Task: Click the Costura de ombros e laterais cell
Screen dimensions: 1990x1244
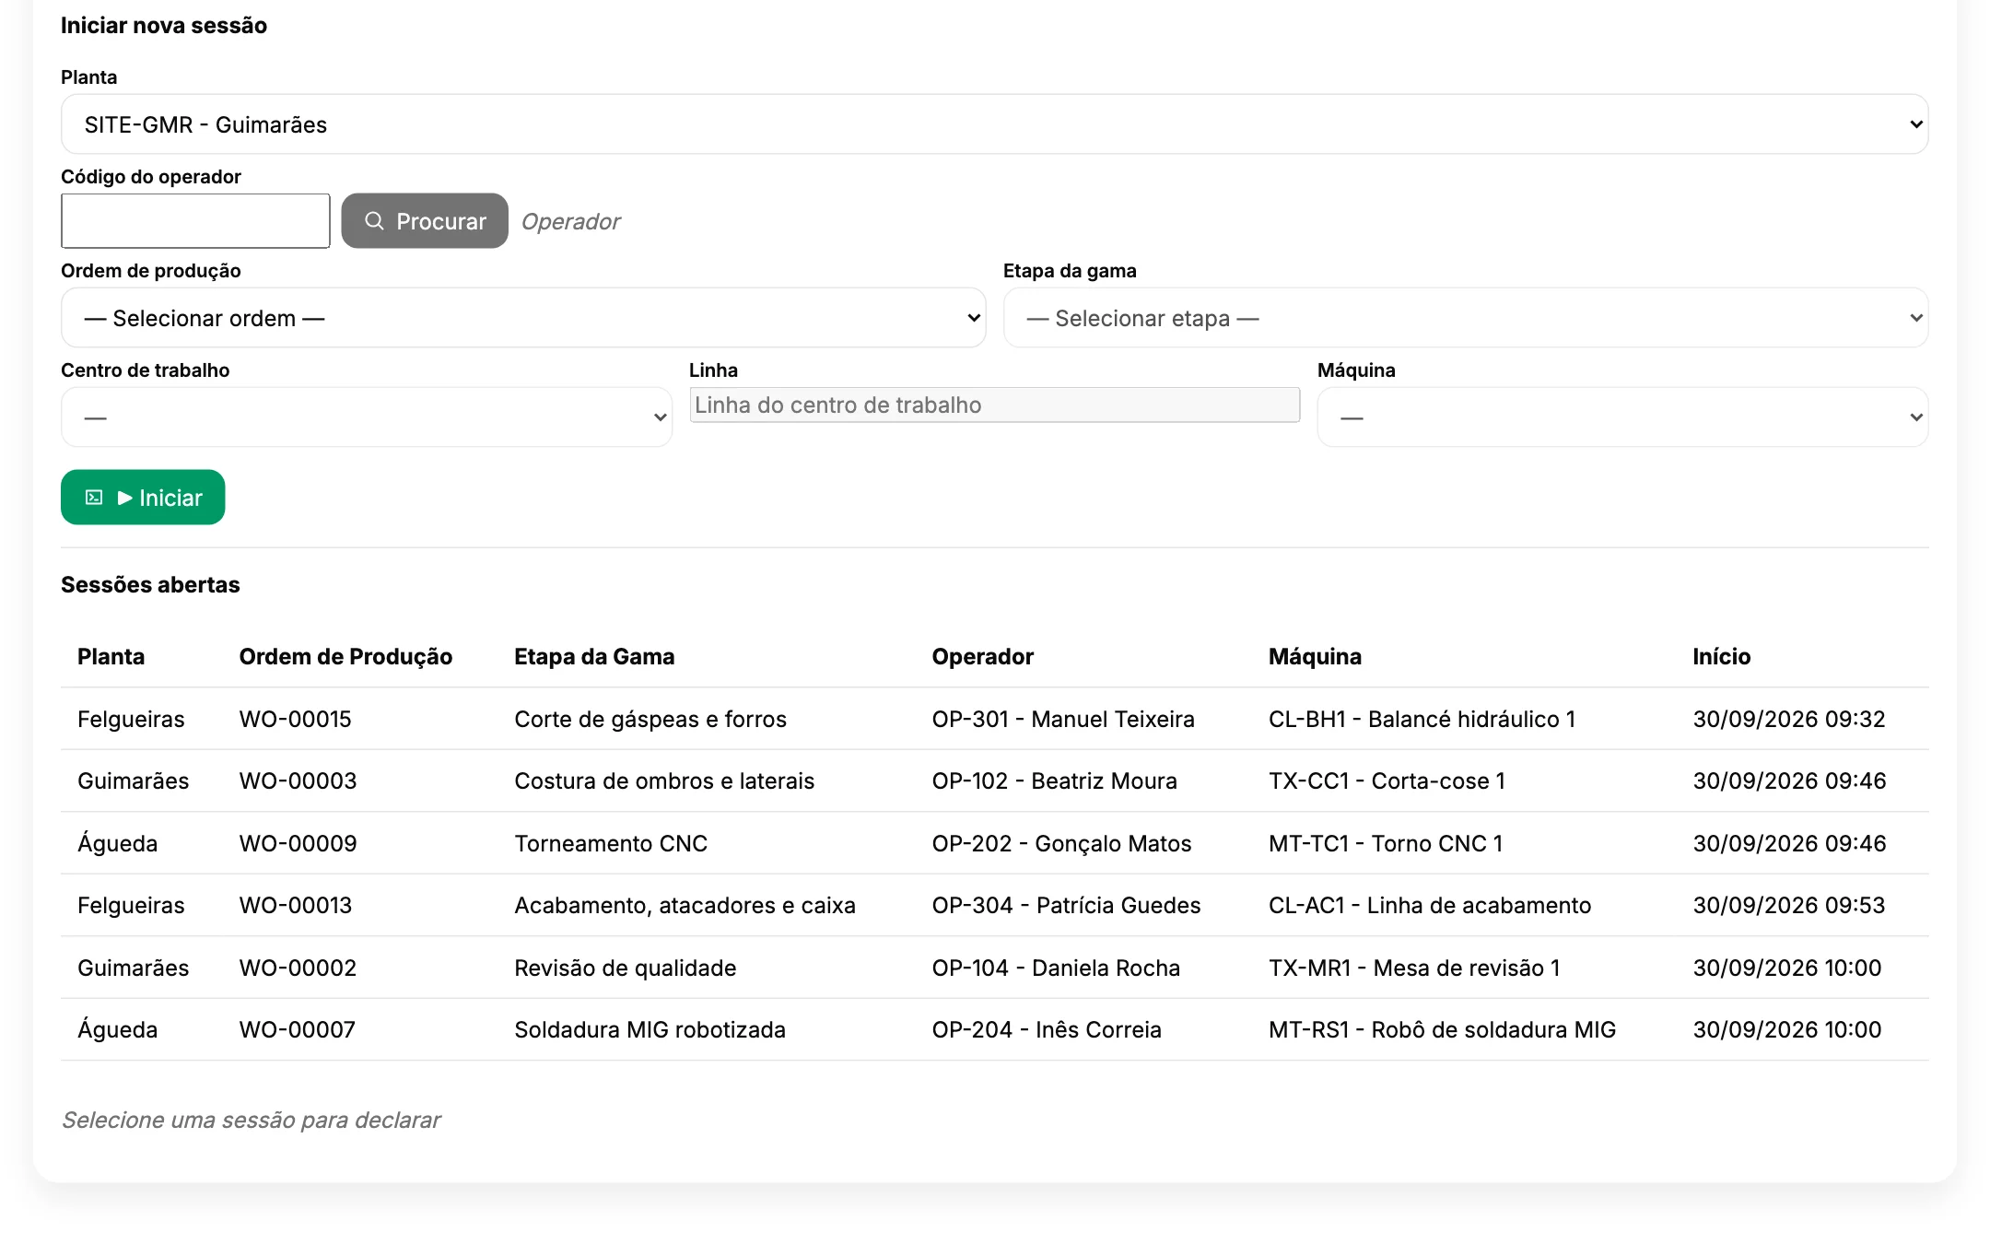Action: [x=664, y=780]
